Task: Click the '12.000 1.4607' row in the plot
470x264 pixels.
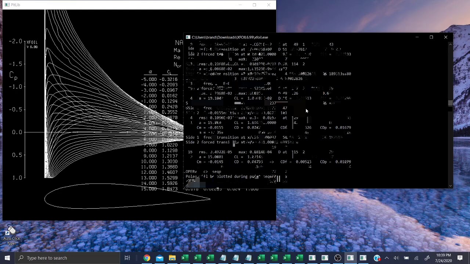Action: click(159, 172)
